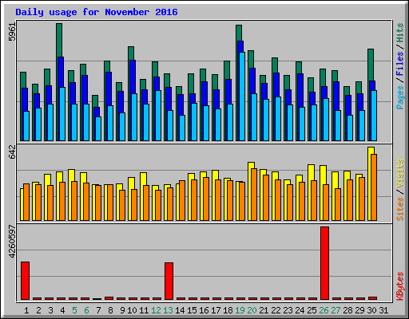Image resolution: width=409 pixels, height=319 pixels.
Task: Click the day 10 axis label
Action: 132,310
